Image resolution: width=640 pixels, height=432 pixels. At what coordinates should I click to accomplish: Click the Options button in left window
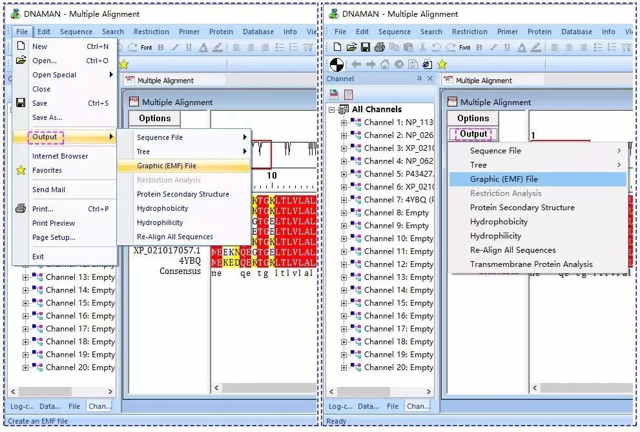tap(155, 118)
